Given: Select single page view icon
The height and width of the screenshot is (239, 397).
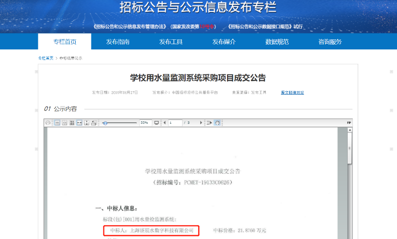Looking at the screenshot, I should [x=57, y=123].
